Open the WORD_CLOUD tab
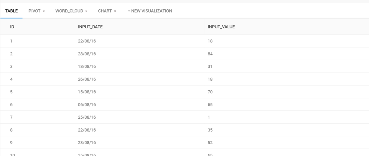 pos(69,11)
